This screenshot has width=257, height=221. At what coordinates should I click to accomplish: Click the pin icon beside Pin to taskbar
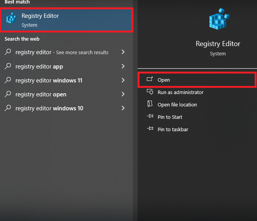[x=150, y=129]
